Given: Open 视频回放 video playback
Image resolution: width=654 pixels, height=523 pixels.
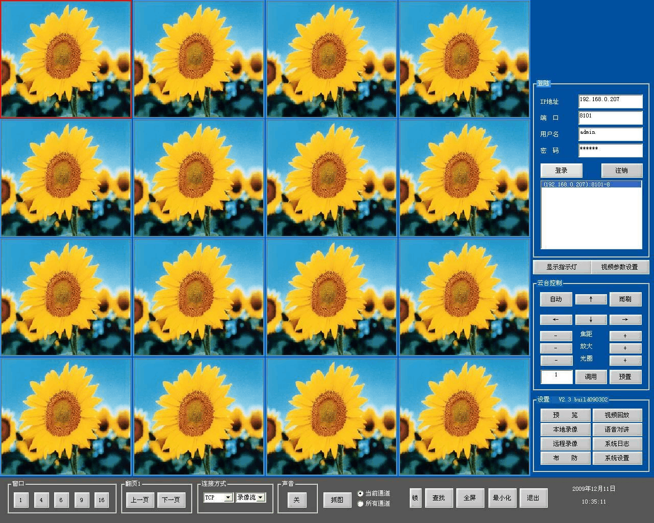Looking at the screenshot, I should [x=617, y=415].
